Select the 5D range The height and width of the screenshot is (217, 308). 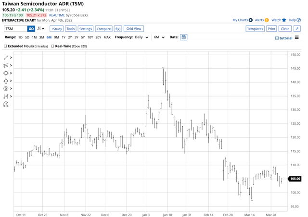point(27,37)
